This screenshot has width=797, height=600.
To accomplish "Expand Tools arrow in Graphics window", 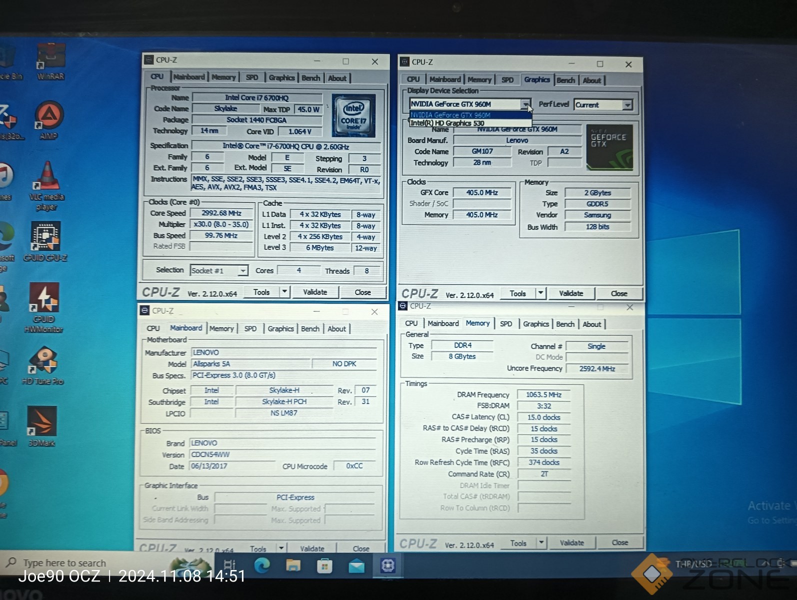I will coord(540,293).
